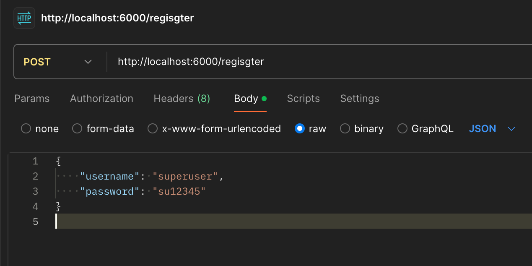This screenshot has height=266, width=532.
Task: Open the Authorization tab
Action: [x=101, y=99]
